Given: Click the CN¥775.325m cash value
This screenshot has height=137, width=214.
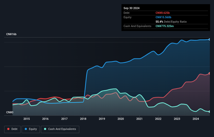Looking at the screenshot, I should [x=164, y=26].
